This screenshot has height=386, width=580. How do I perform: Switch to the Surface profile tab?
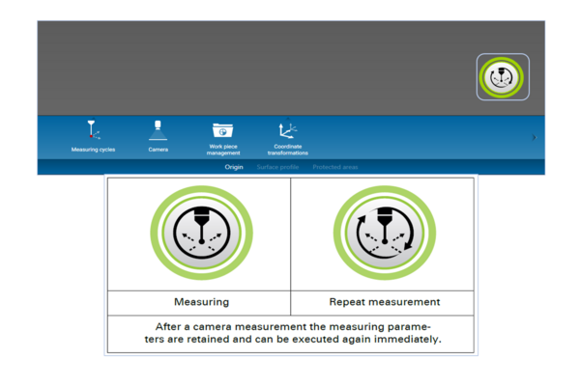[x=277, y=167]
